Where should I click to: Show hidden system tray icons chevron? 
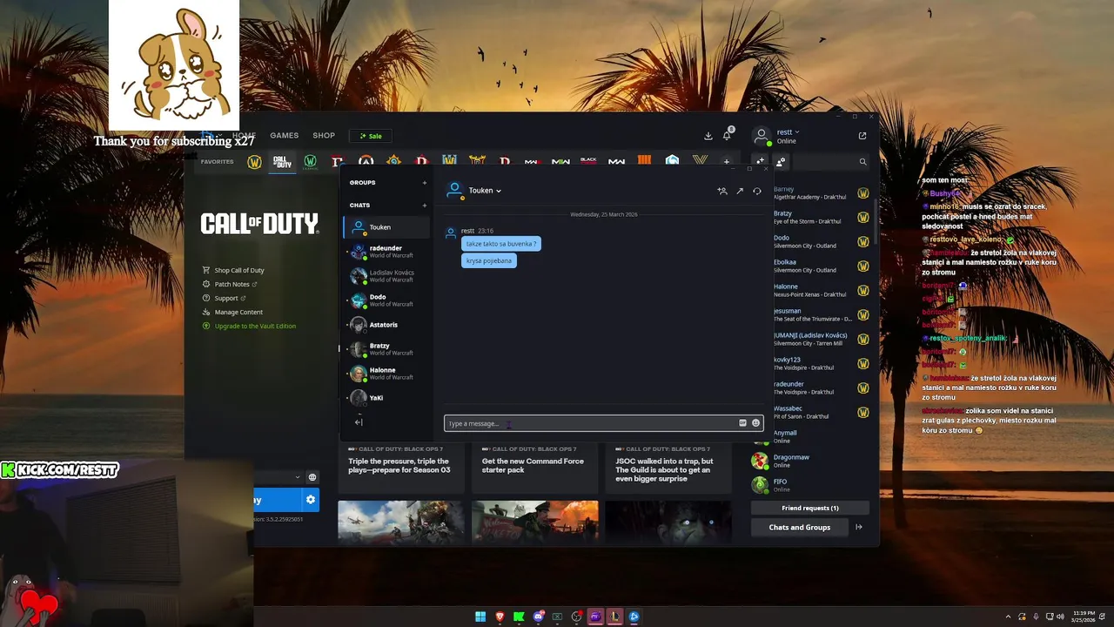point(1008,617)
